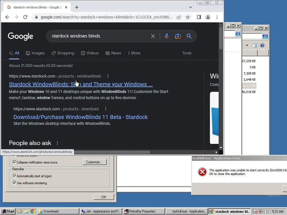Reload the Google search page
This screenshot has width=287, height=215.
(25, 17)
